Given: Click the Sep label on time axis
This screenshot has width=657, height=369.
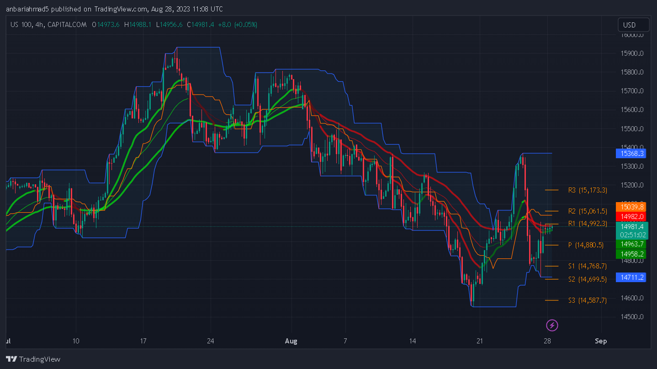Looking at the screenshot, I should pos(601,341).
